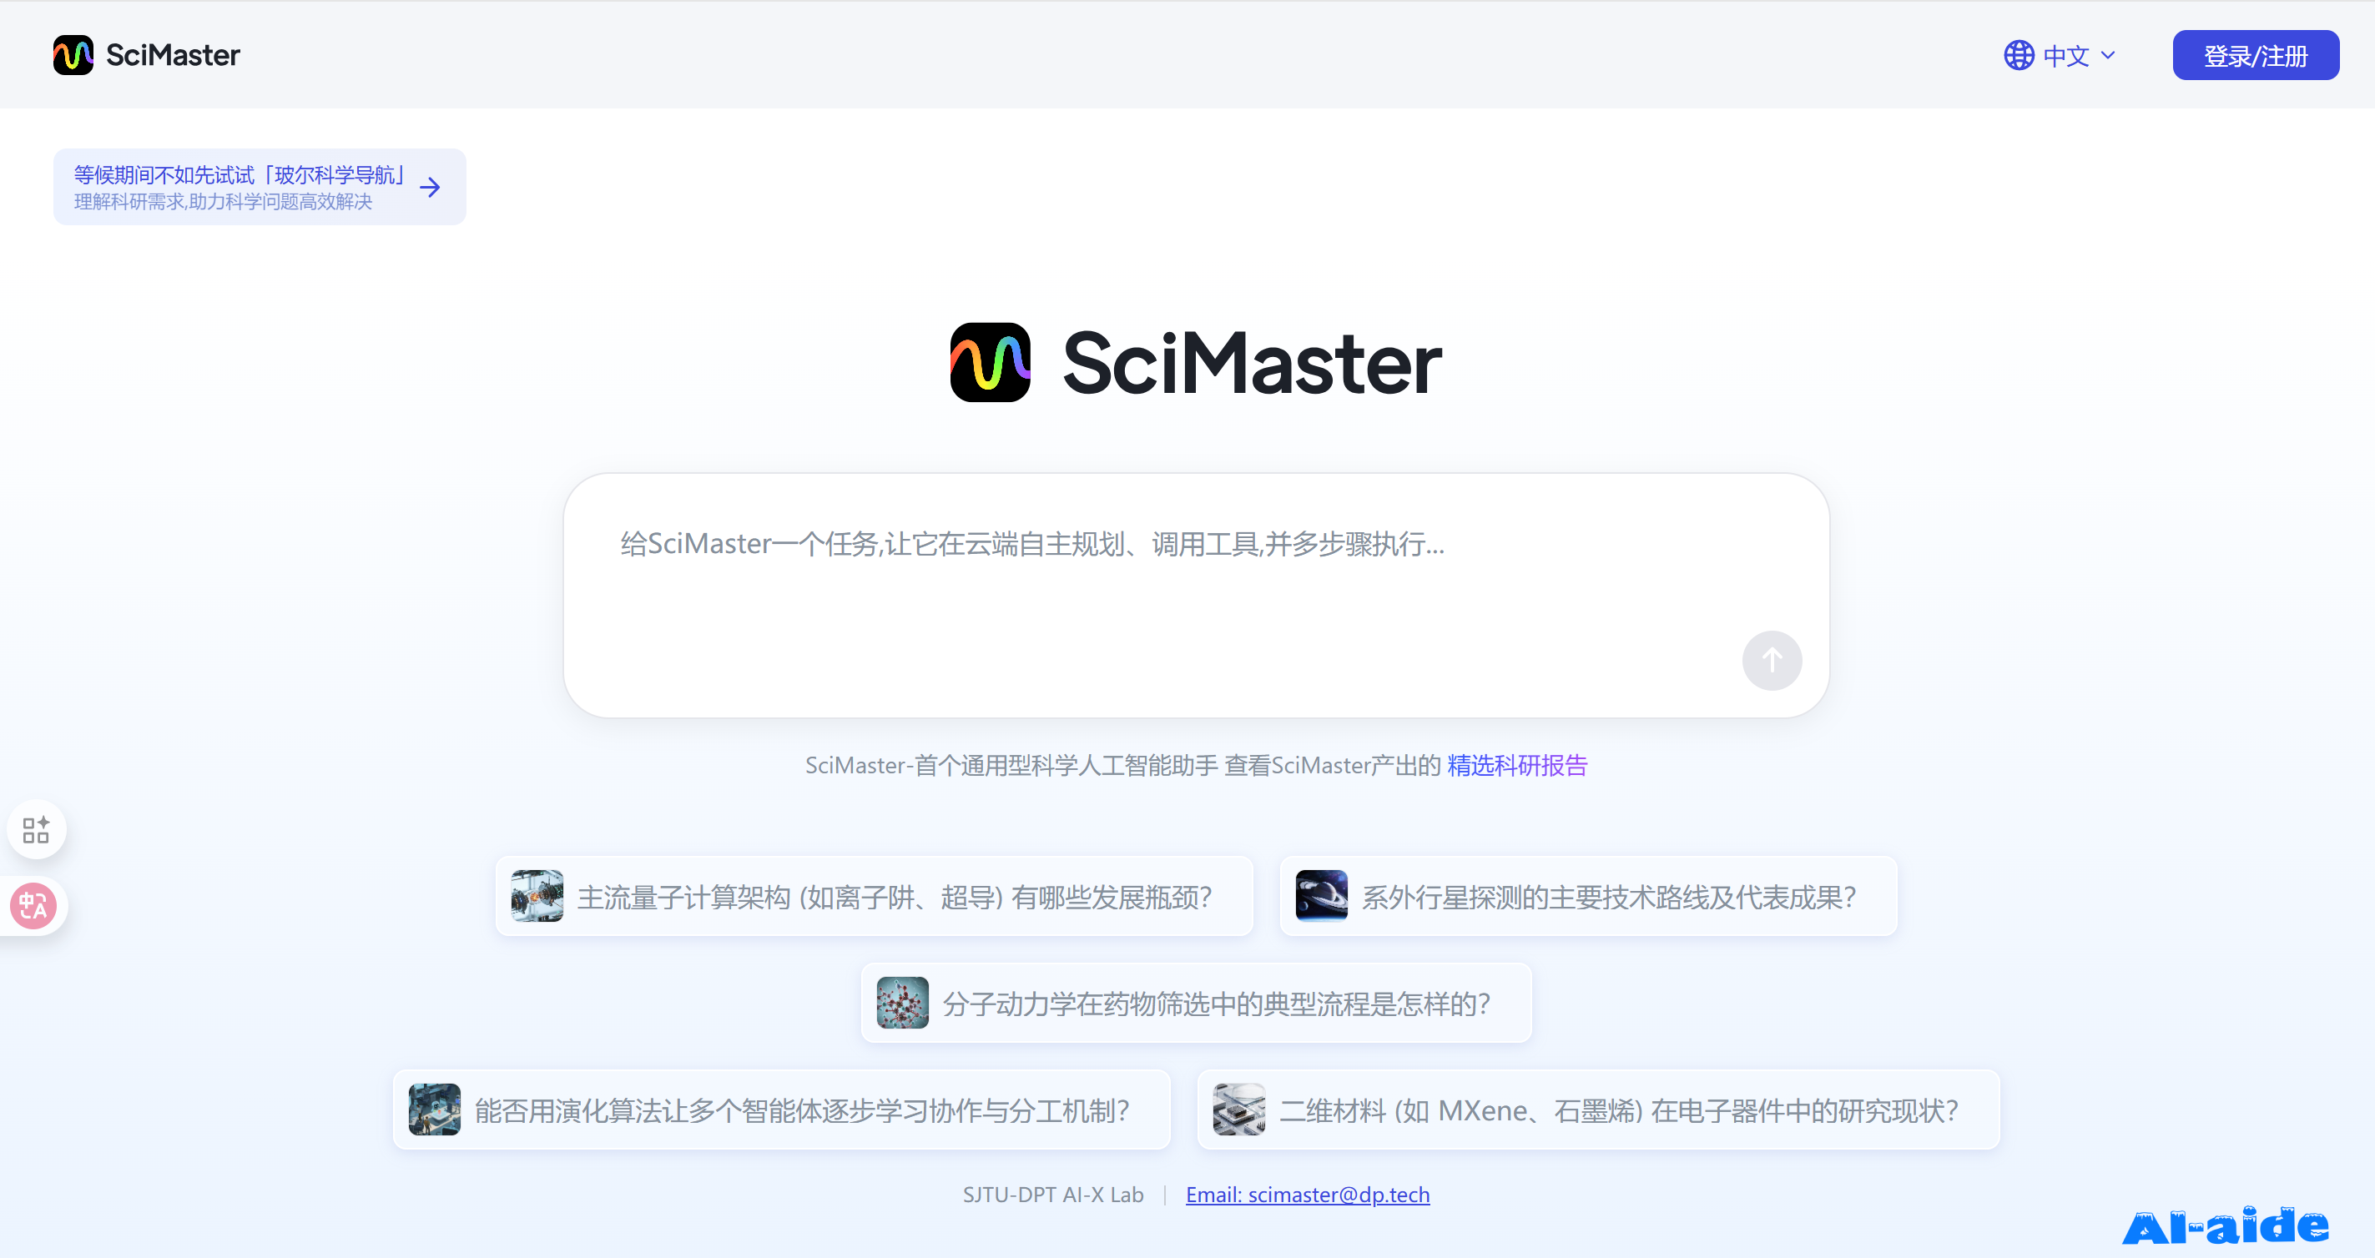Select the evolutionary algorithm multi-agent suggestion
The width and height of the screenshot is (2375, 1258).
801,1111
